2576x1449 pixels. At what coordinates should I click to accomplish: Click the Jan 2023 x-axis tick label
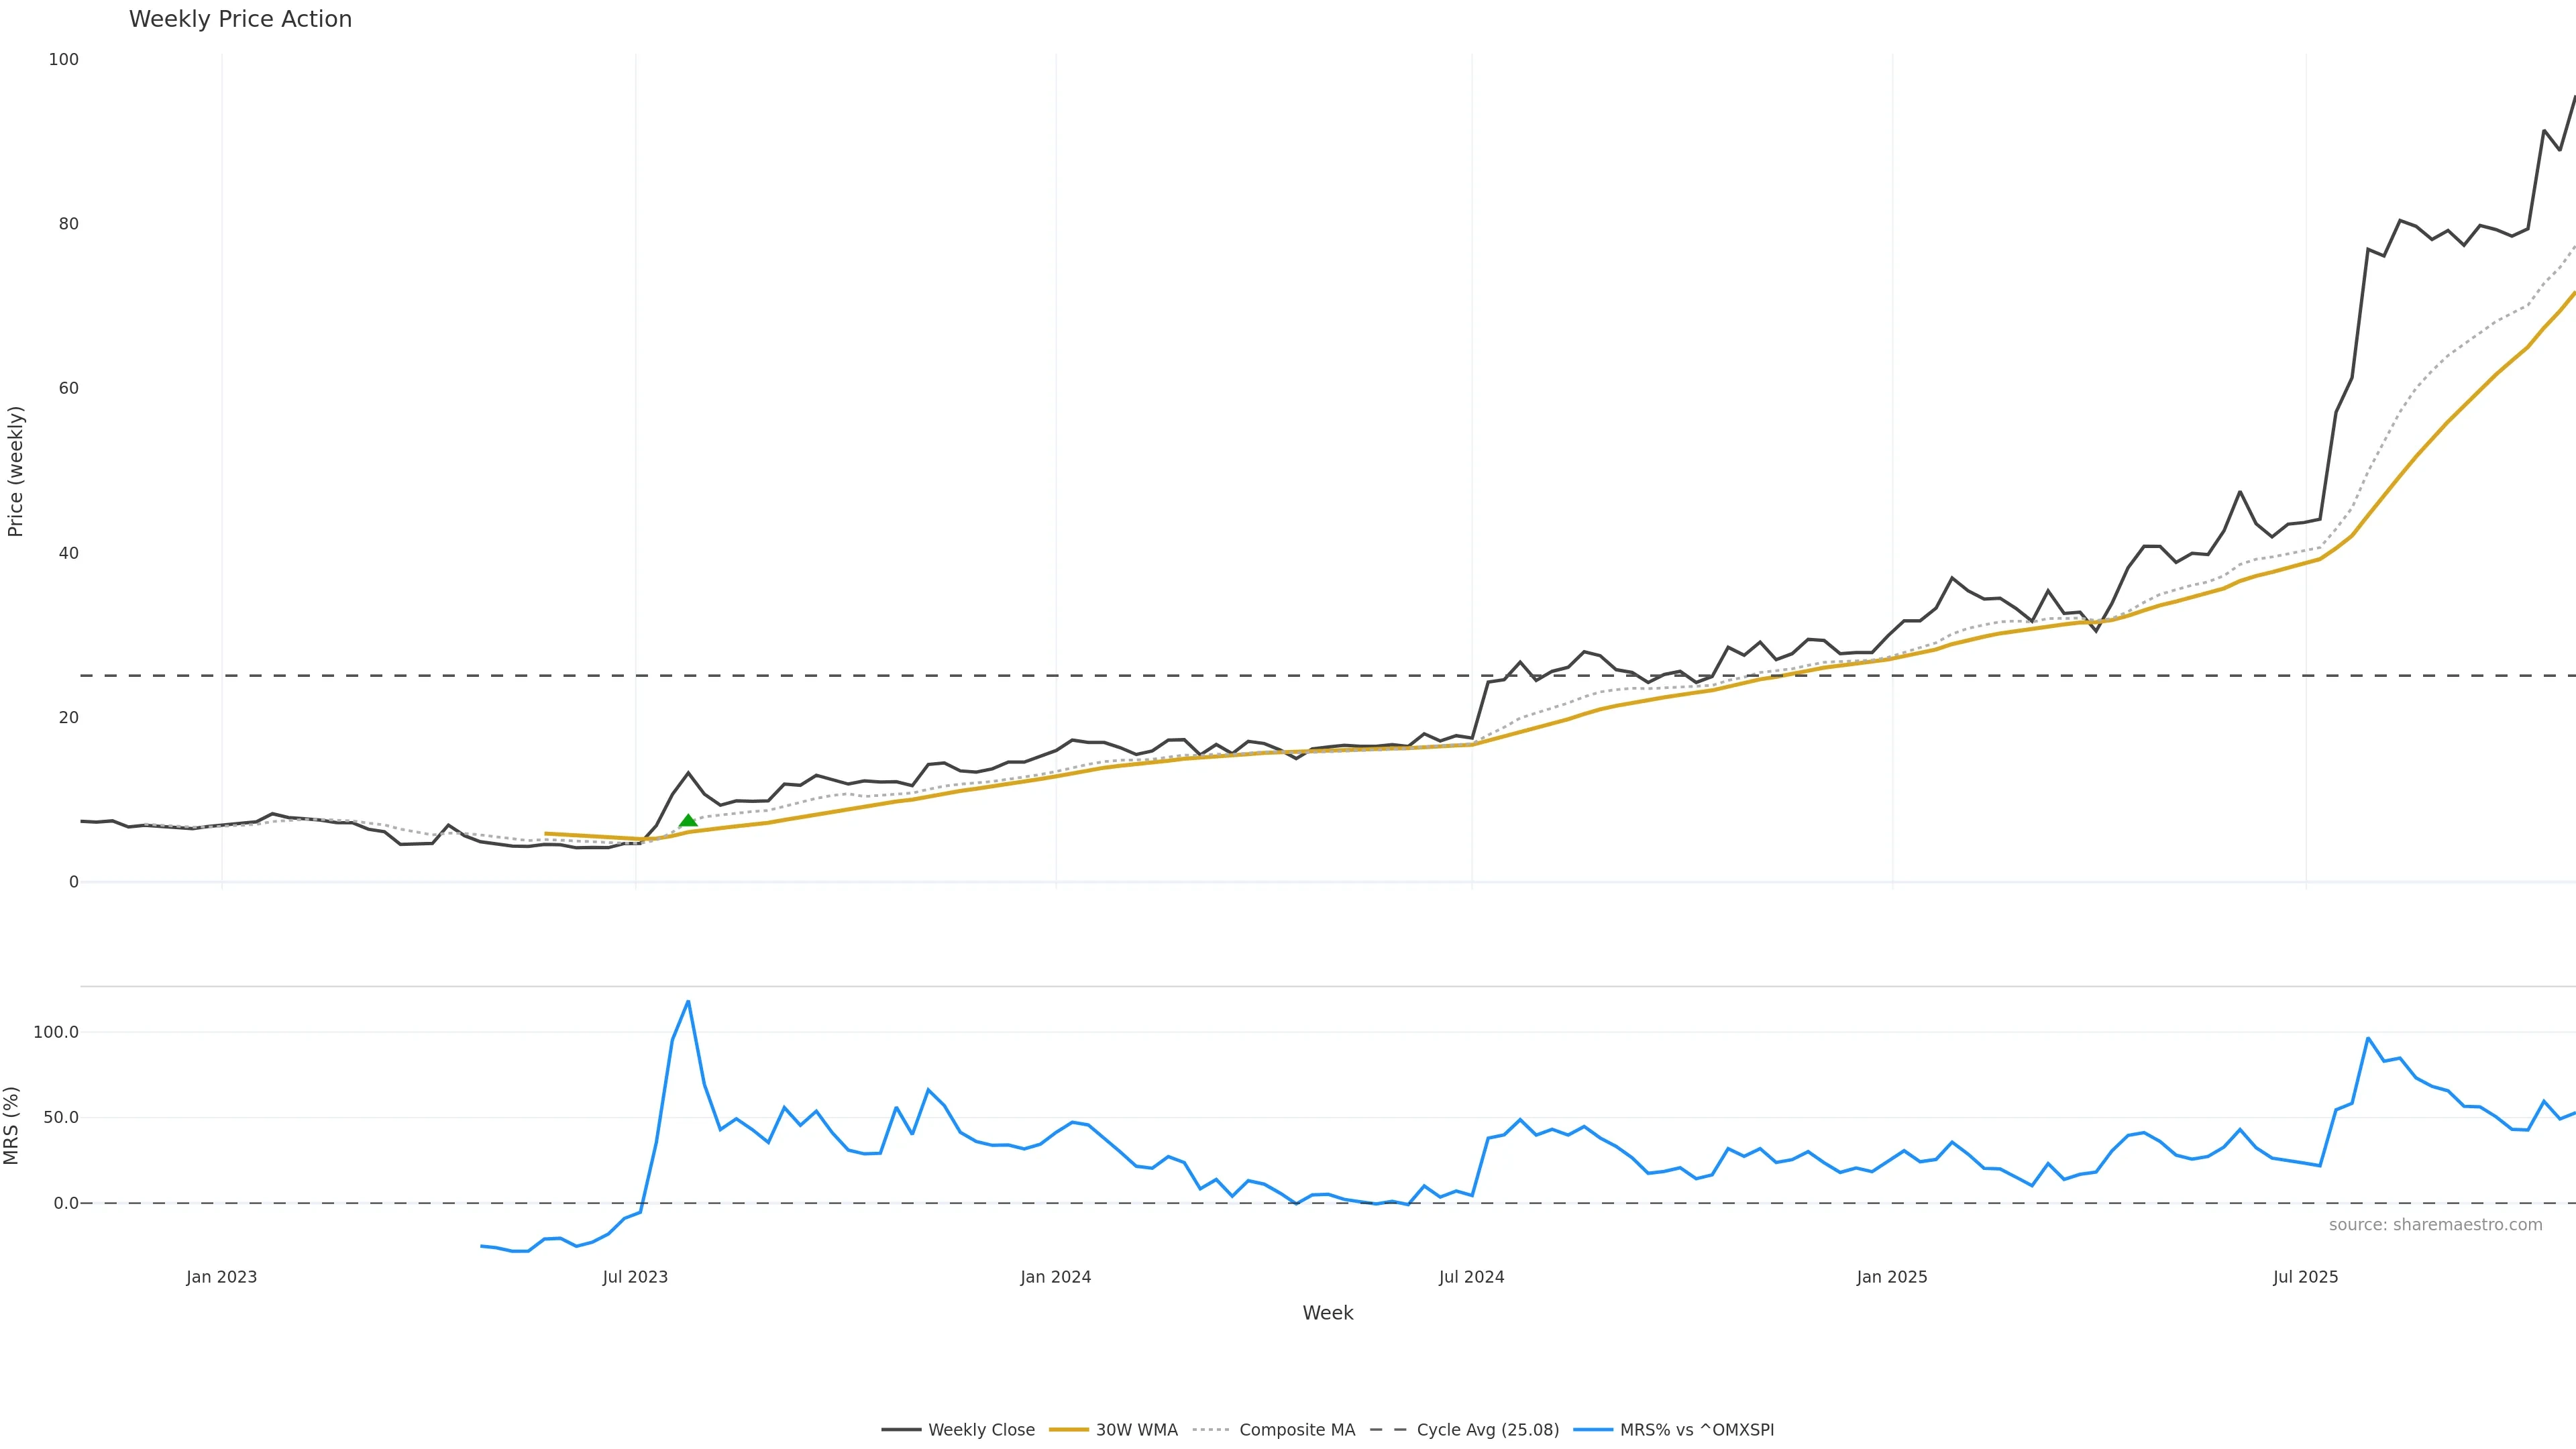(x=221, y=1277)
